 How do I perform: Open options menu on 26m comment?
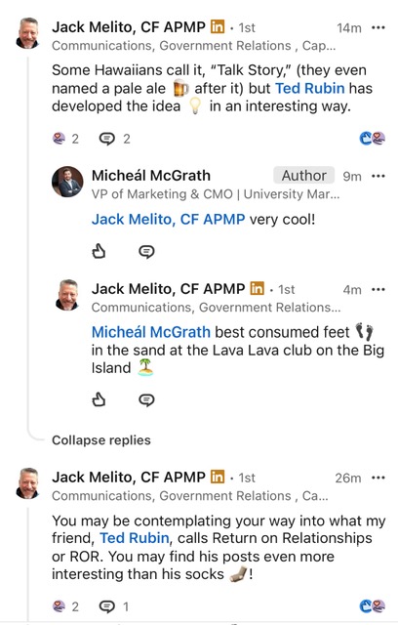pyautogui.click(x=378, y=478)
